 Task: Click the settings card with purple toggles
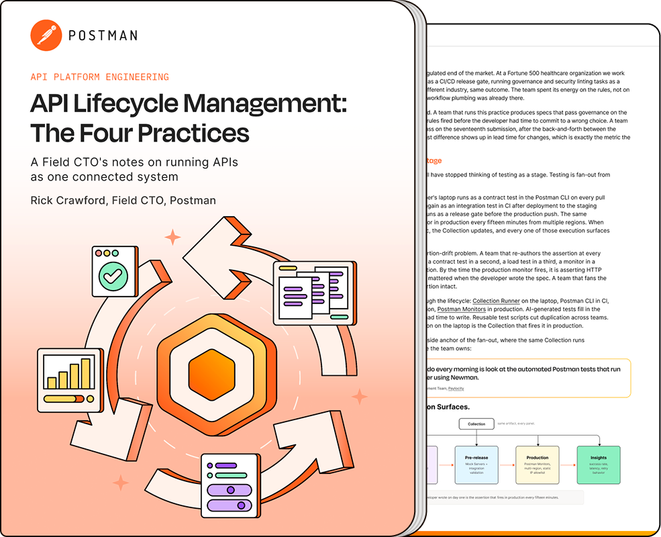(230, 485)
